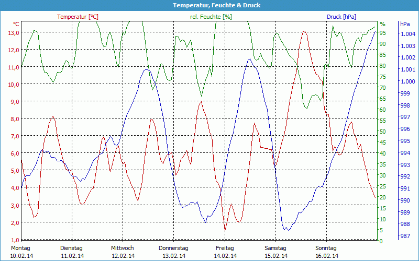Image resolution: width=419 pixels, height=261 pixels.
Task: Click the 'Montag' day label
Action: tap(20, 248)
